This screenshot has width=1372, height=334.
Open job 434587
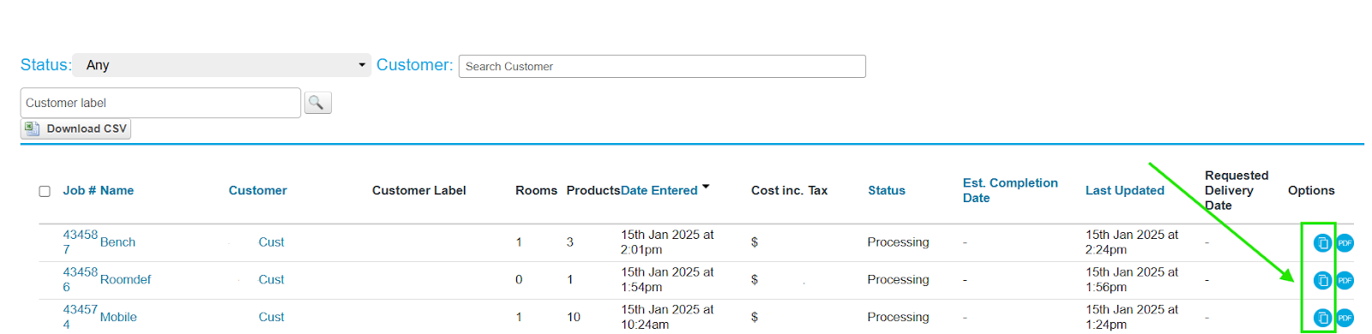point(80,242)
